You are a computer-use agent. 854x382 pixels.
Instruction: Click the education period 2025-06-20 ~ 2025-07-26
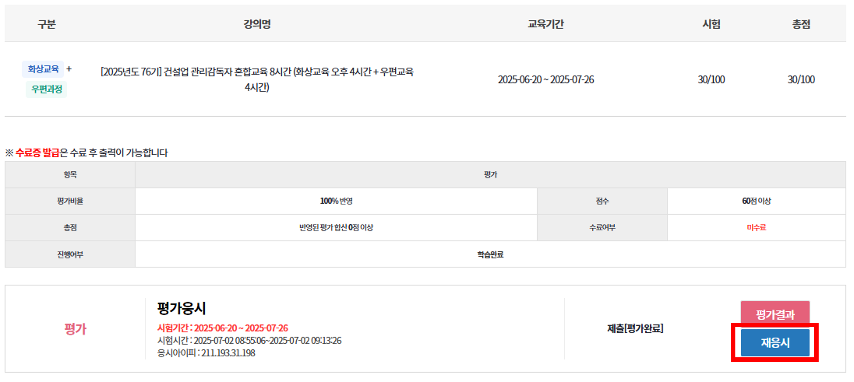pos(546,80)
